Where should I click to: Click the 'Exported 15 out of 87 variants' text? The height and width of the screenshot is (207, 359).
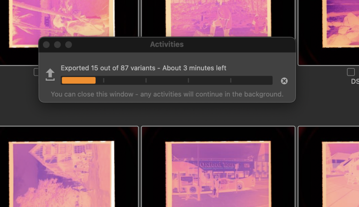[108, 68]
